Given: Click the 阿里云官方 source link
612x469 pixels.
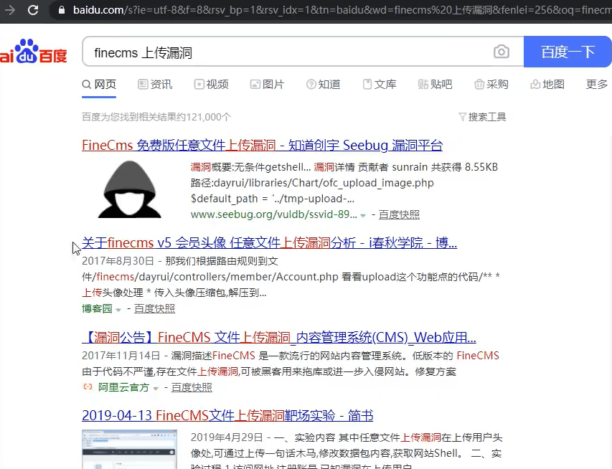Looking at the screenshot, I should coord(123,387).
